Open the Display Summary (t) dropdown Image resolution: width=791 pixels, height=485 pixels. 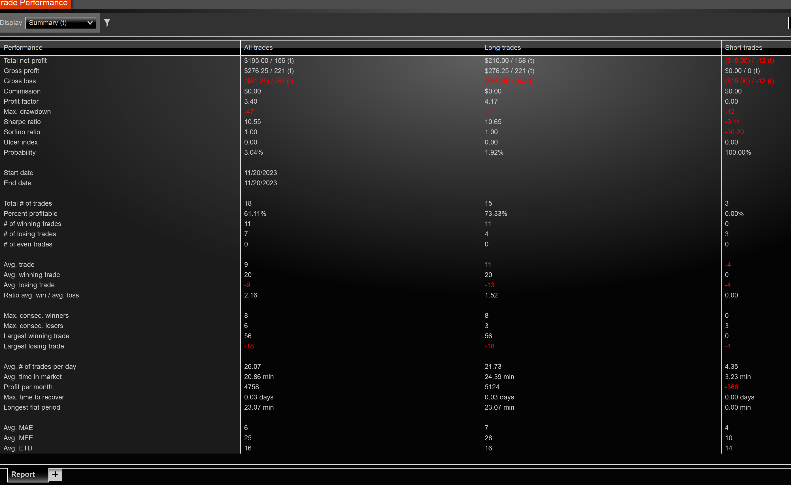[x=61, y=23]
